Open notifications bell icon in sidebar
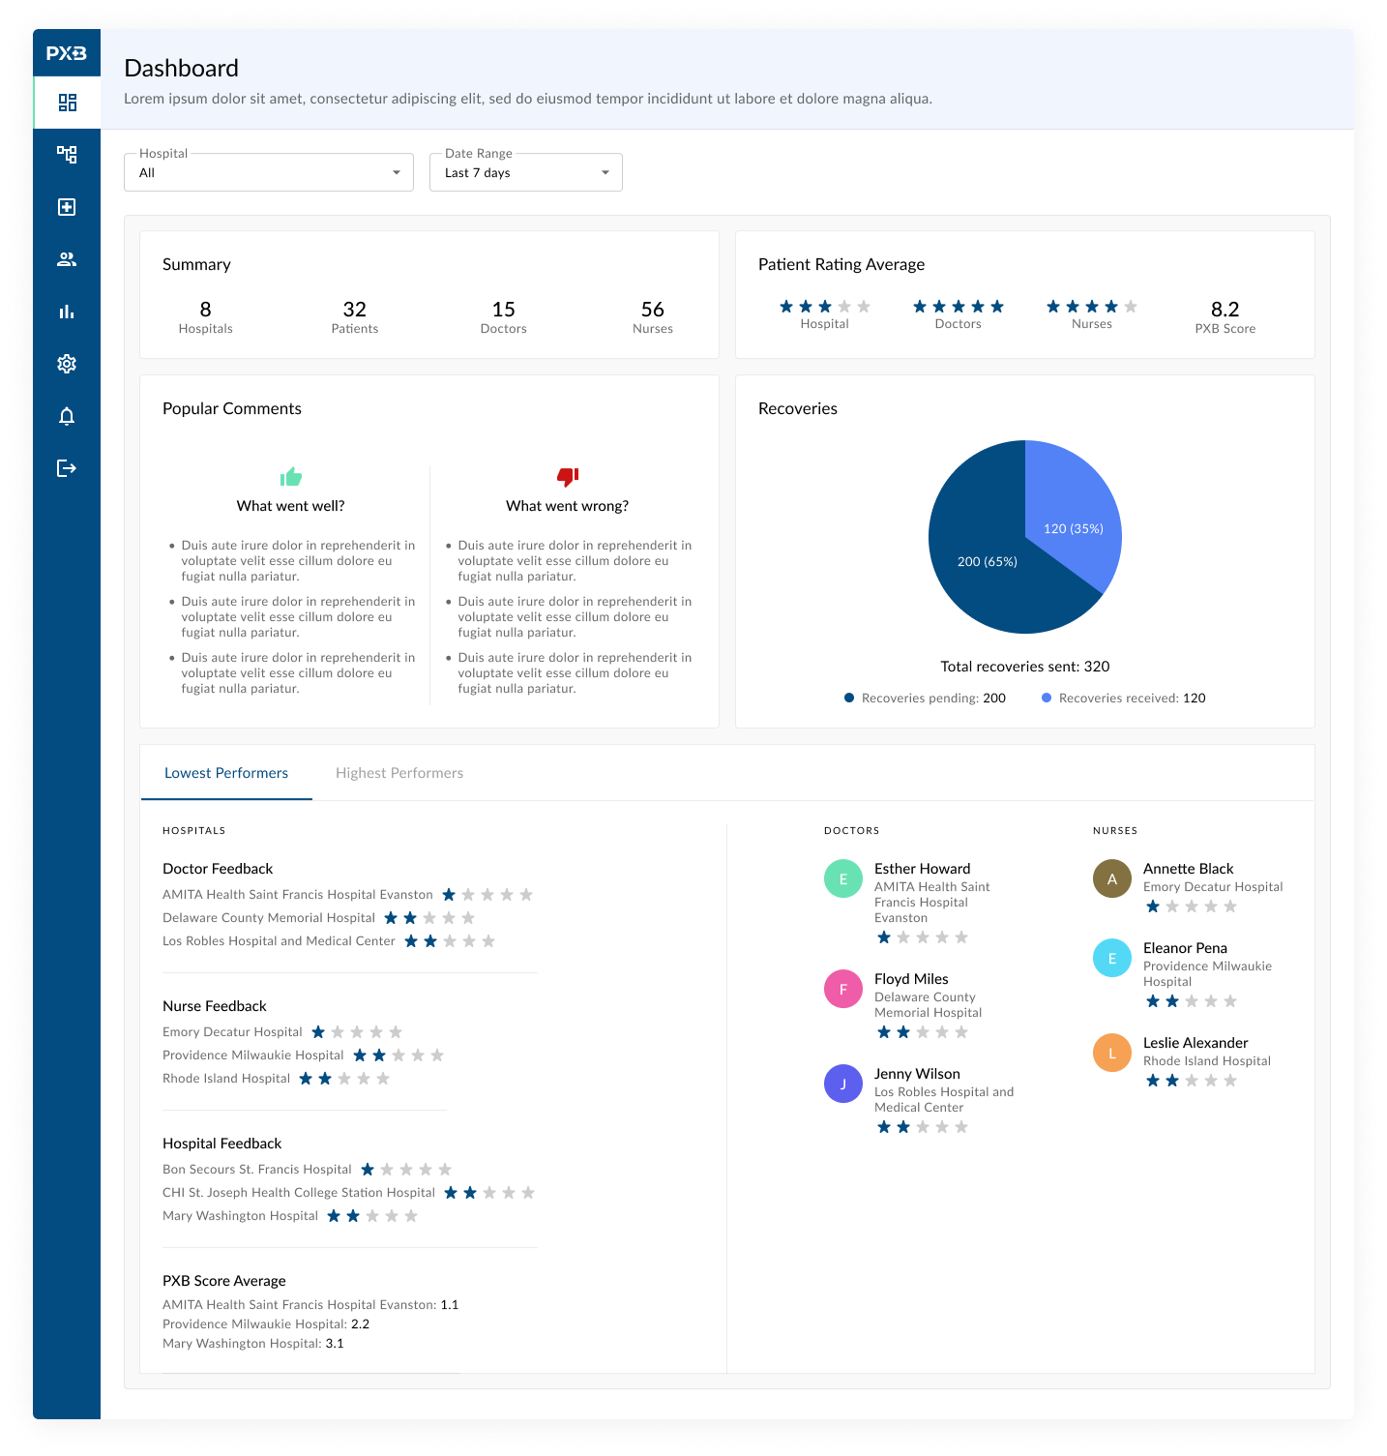1387x1456 pixels. click(67, 416)
